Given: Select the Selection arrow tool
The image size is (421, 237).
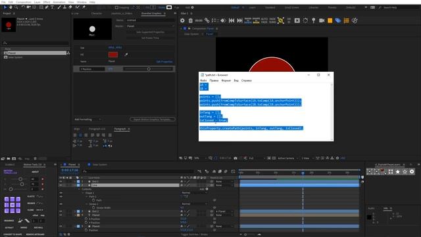Looking at the screenshot, I should point(5,7).
